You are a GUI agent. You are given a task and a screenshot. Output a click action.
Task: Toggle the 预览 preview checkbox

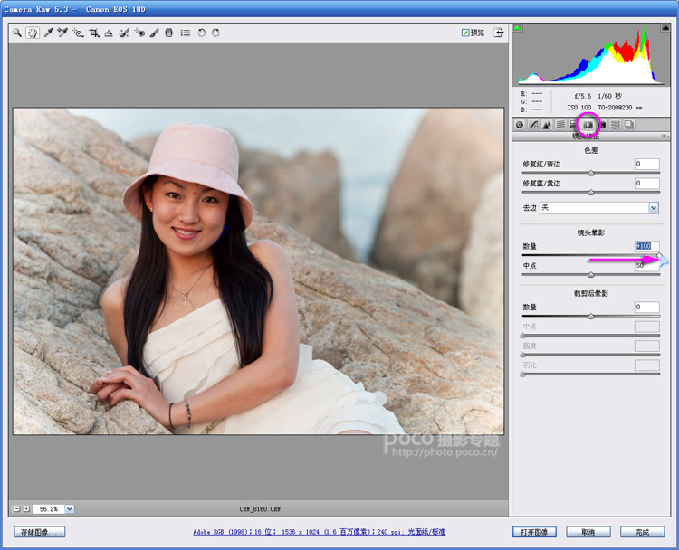point(465,33)
